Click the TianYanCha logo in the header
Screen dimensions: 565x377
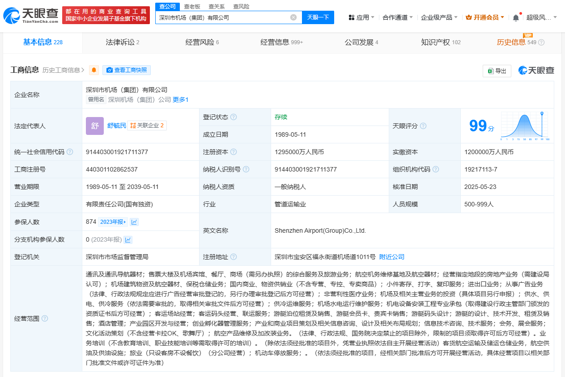coord(30,16)
